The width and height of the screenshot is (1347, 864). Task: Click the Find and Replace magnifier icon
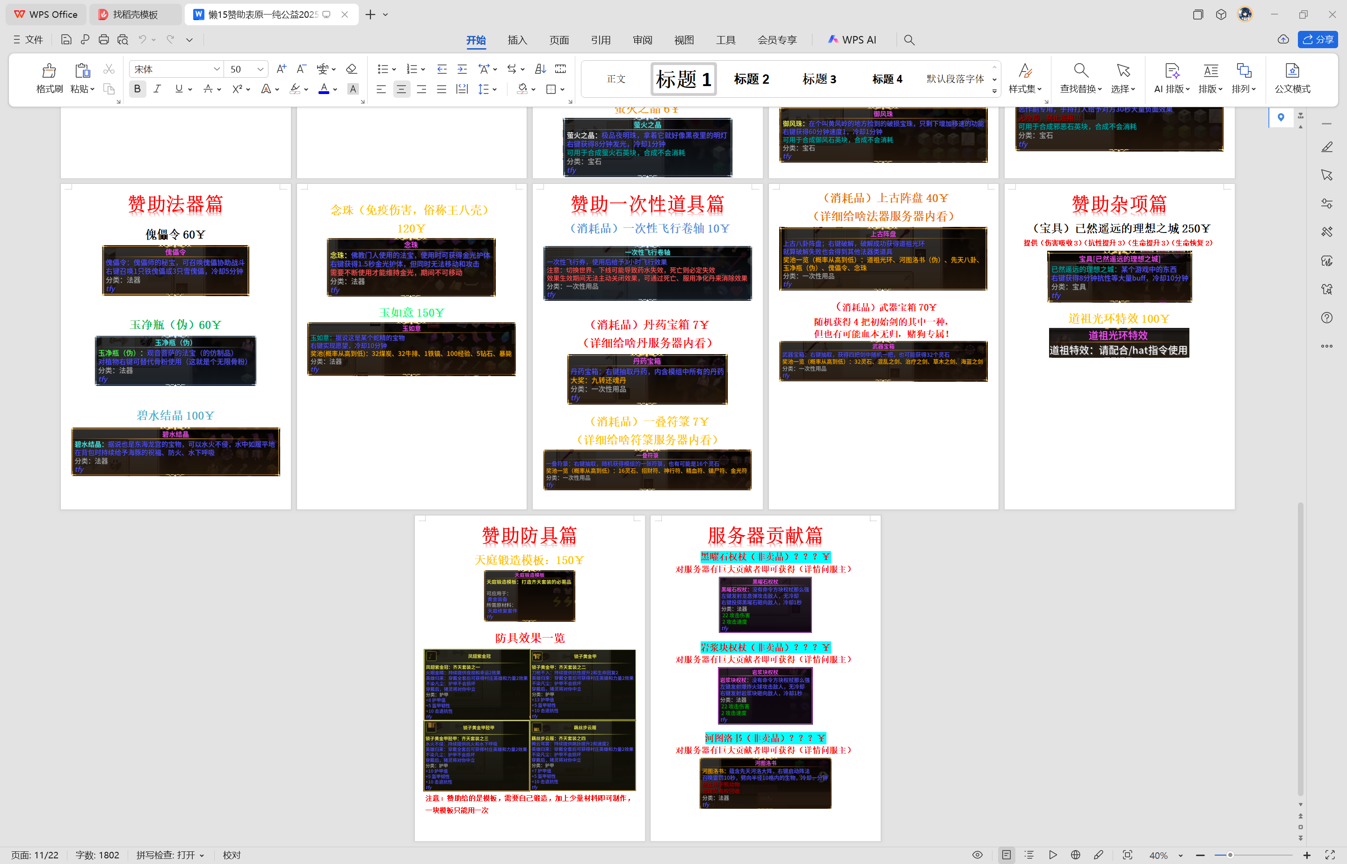(x=1080, y=71)
